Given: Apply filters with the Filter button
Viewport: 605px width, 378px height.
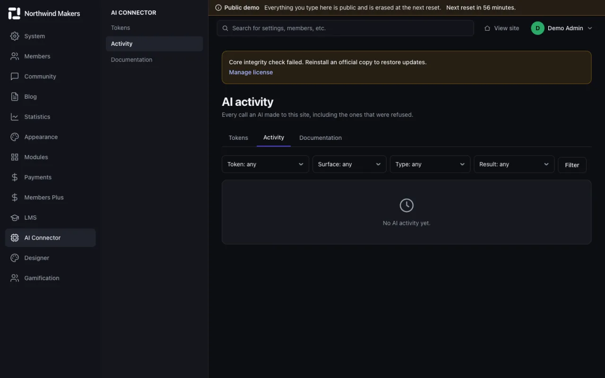Looking at the screenshot, I should pyautogui.click(x=572, y=165).
